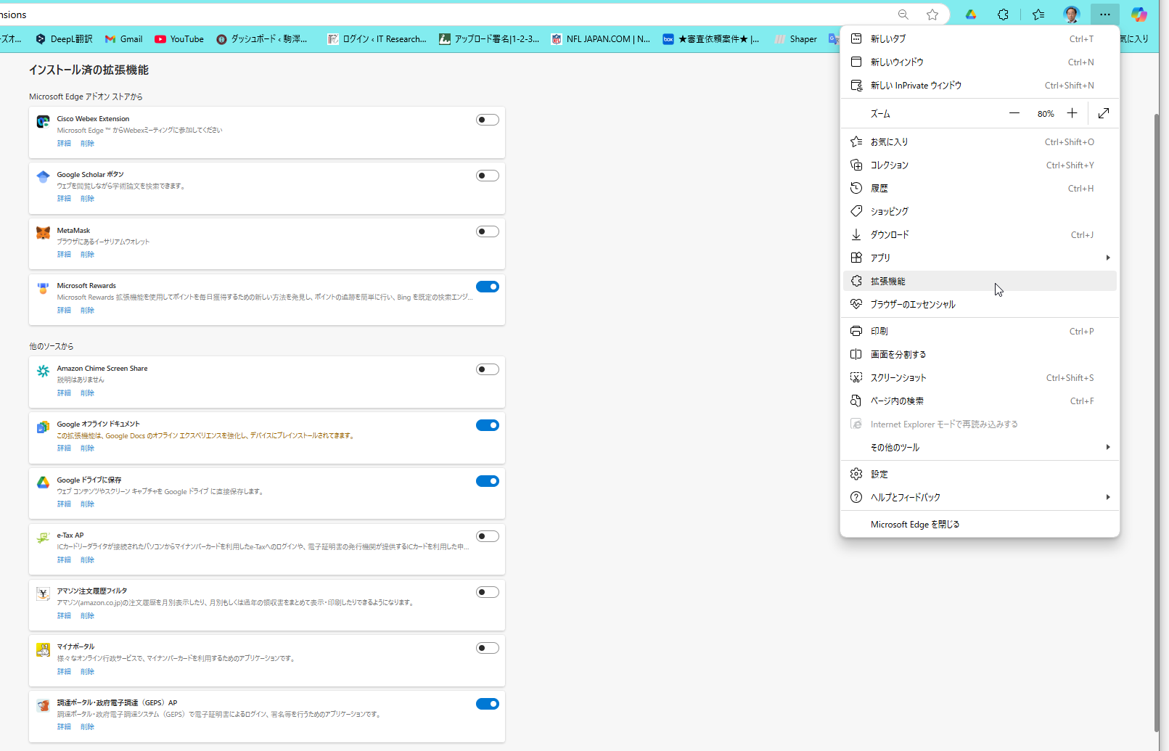Expand the アプリ submenu

coord(1107,258)
